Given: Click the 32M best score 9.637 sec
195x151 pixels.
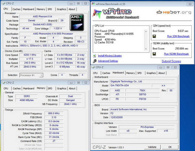Looking at the screenshot, I should coord(183,31).
